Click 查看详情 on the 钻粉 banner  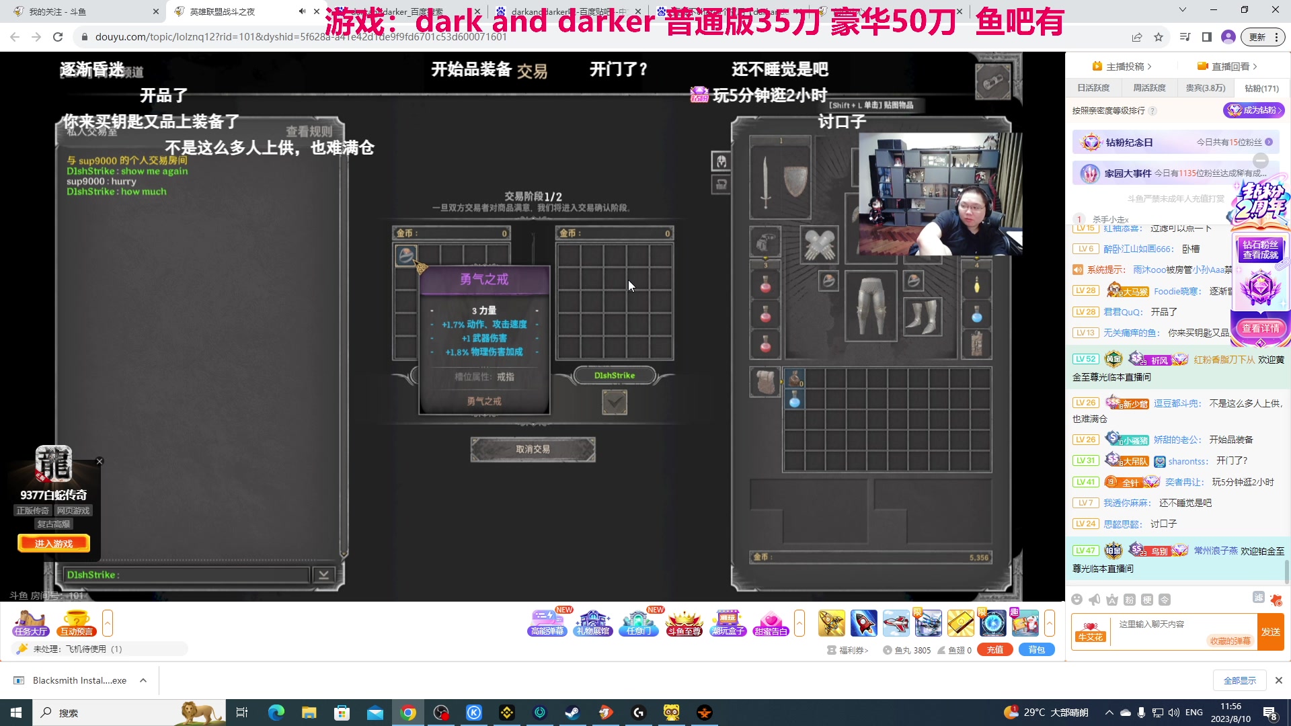1261,328
